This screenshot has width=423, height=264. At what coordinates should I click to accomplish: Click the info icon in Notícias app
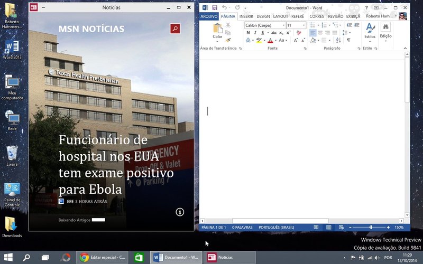(x=180, y=212)
